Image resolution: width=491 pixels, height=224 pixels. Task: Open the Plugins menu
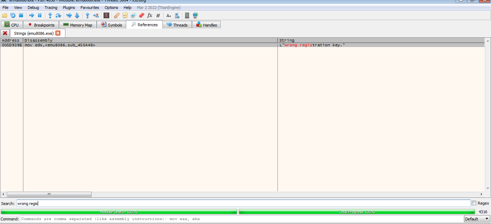(69, 8)
